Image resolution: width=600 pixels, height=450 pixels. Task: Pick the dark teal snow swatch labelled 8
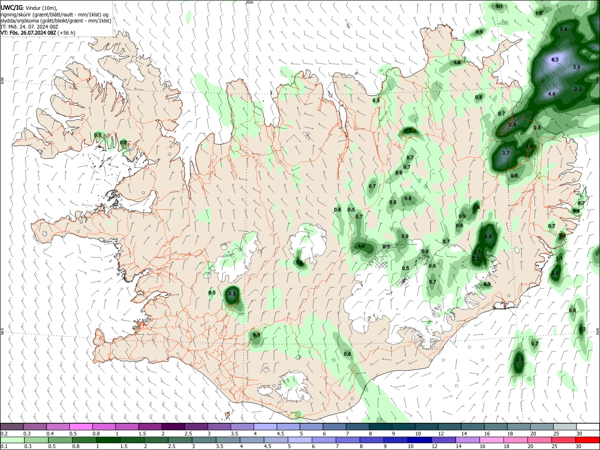(380, 427)
